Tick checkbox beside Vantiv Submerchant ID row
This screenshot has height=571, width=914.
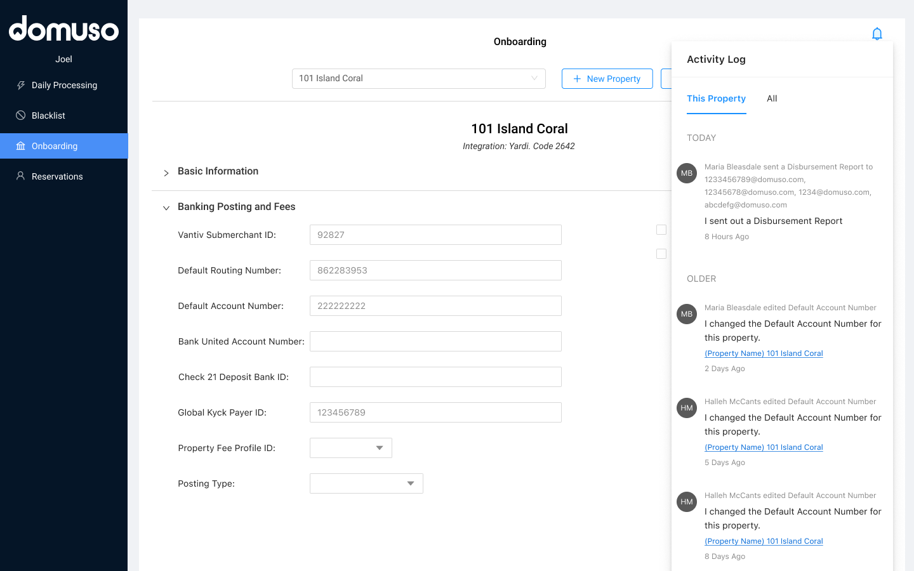click(661, 230)
